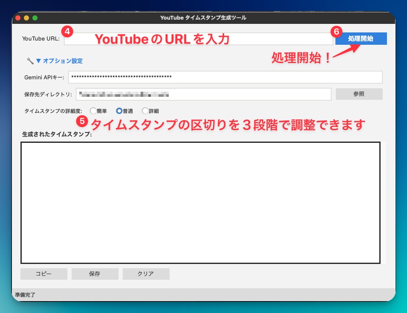Click inside the YouTube URL field

tap(198, 38)
